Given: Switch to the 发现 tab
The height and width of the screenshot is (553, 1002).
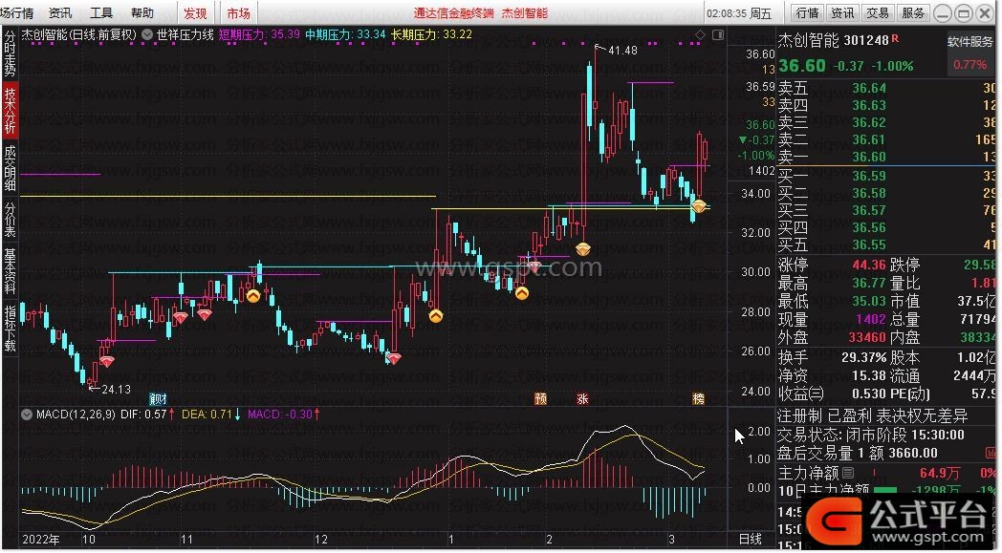Looking at the screenshot, I should [195, 12].
